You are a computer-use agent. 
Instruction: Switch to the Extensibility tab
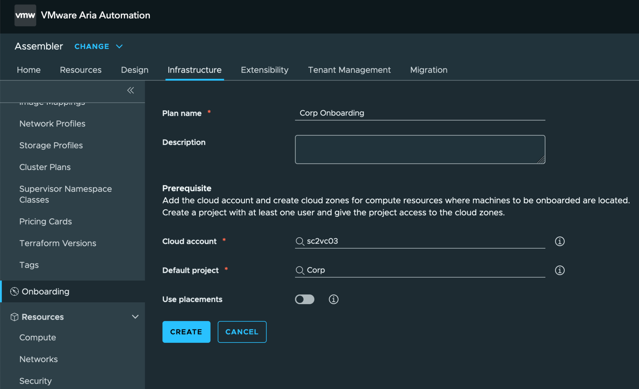click(265, 70)
